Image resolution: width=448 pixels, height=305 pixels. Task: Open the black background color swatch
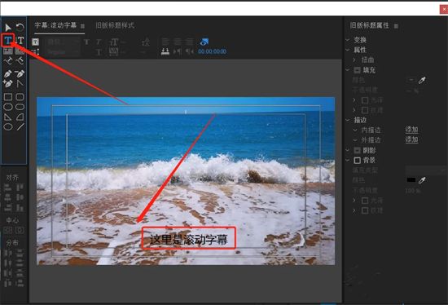click(x=411, y=180)
